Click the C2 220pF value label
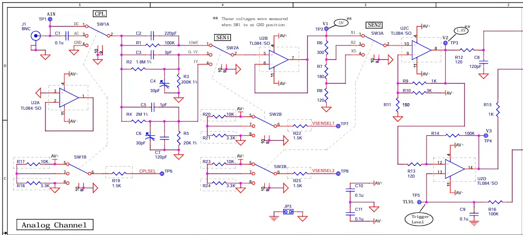Image resolution: width=523 pixels, height=235 pixels. pyautogui.click(x=170, y=33)
